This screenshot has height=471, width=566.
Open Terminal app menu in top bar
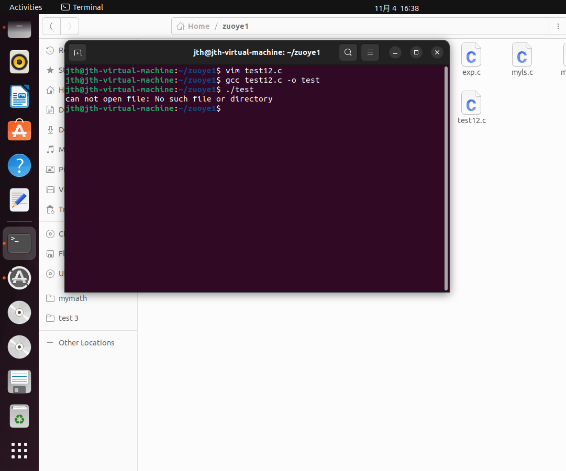pos(82,7)
